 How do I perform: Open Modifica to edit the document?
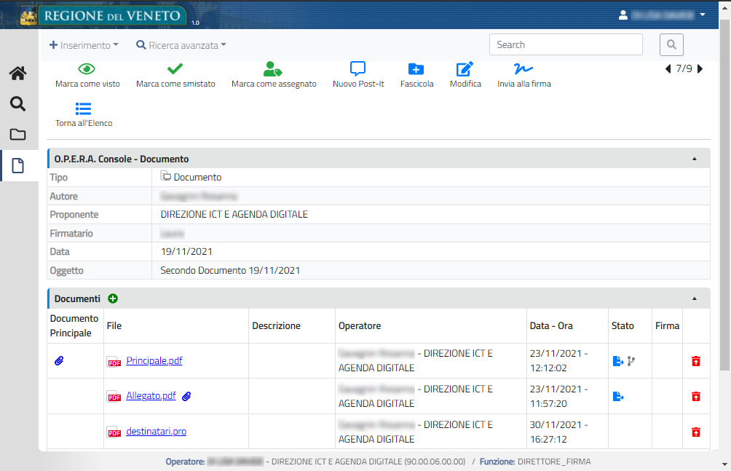(x=465, y=69)
